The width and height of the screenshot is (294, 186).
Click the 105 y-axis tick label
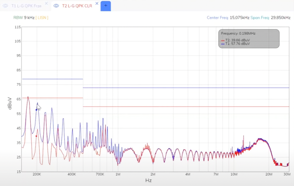[18, 41]
